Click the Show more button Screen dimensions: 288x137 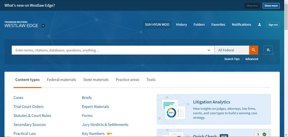(x=271, y=6)
